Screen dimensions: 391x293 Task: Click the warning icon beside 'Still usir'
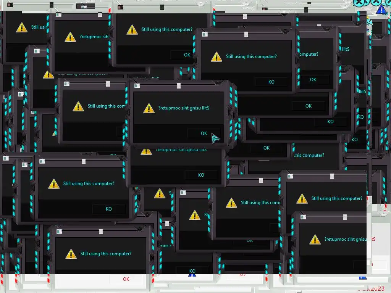point(22,27)
